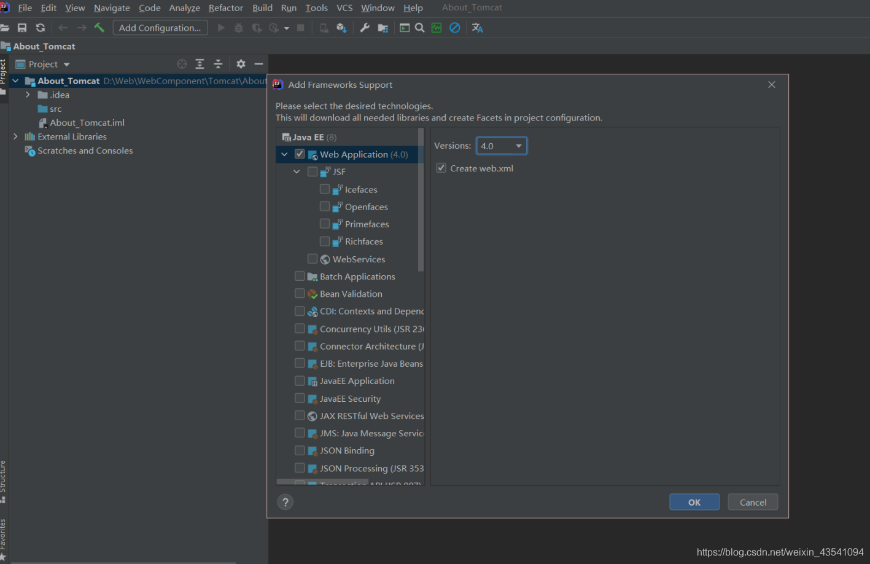Collapse the JSF tree node
Viewport: 870px width, 564px height.
click(297, 171)
